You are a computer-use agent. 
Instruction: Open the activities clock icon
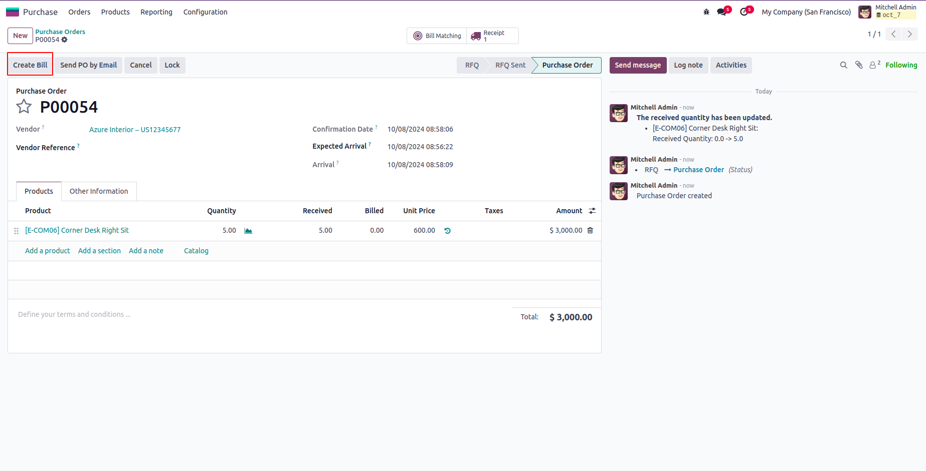pos(744,12)
